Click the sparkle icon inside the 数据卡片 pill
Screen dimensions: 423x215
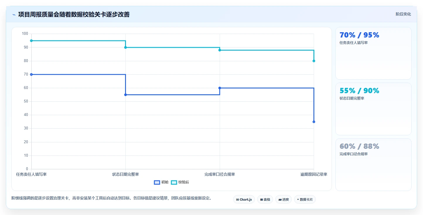point(298,199)
